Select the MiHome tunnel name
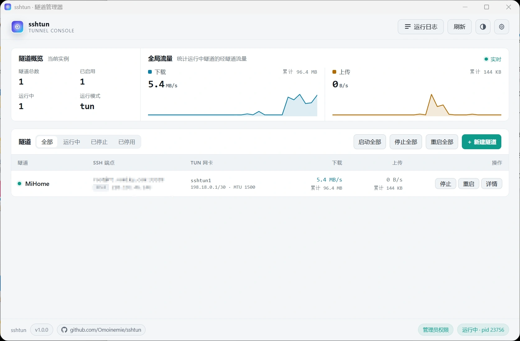Viewport: 520px width, 341px height. [37, 184]
